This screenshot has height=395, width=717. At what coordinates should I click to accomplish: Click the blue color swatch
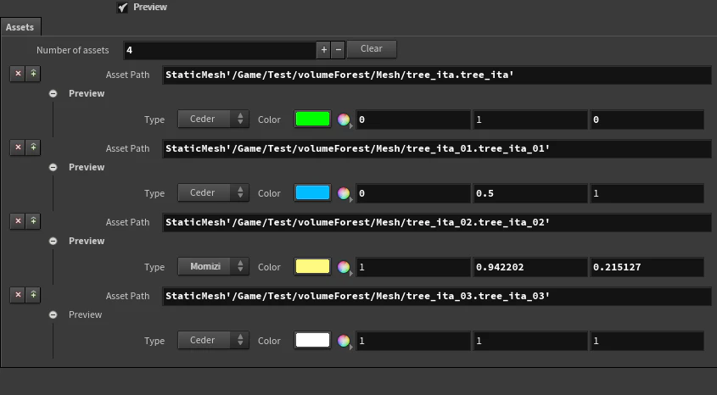(313, 193)
